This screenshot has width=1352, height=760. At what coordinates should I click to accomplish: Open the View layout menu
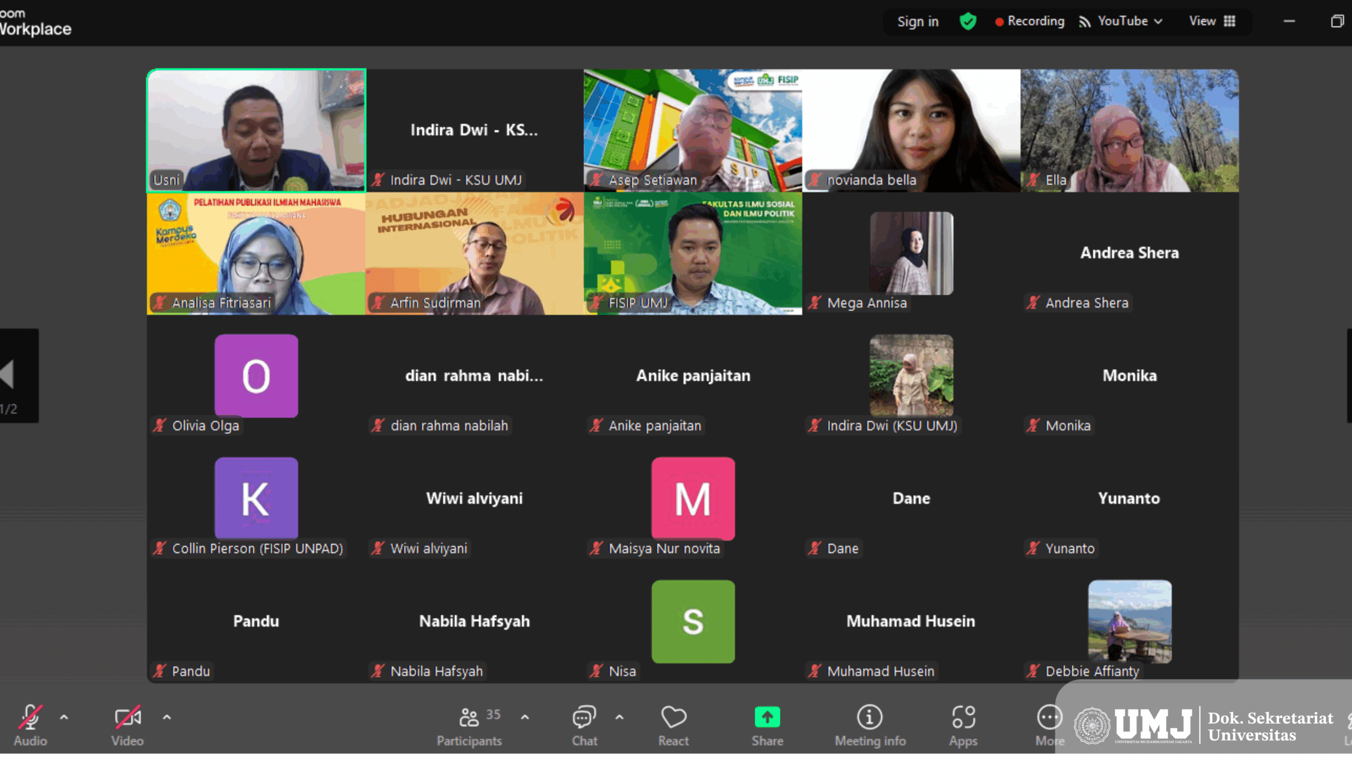coord(1212,21)
